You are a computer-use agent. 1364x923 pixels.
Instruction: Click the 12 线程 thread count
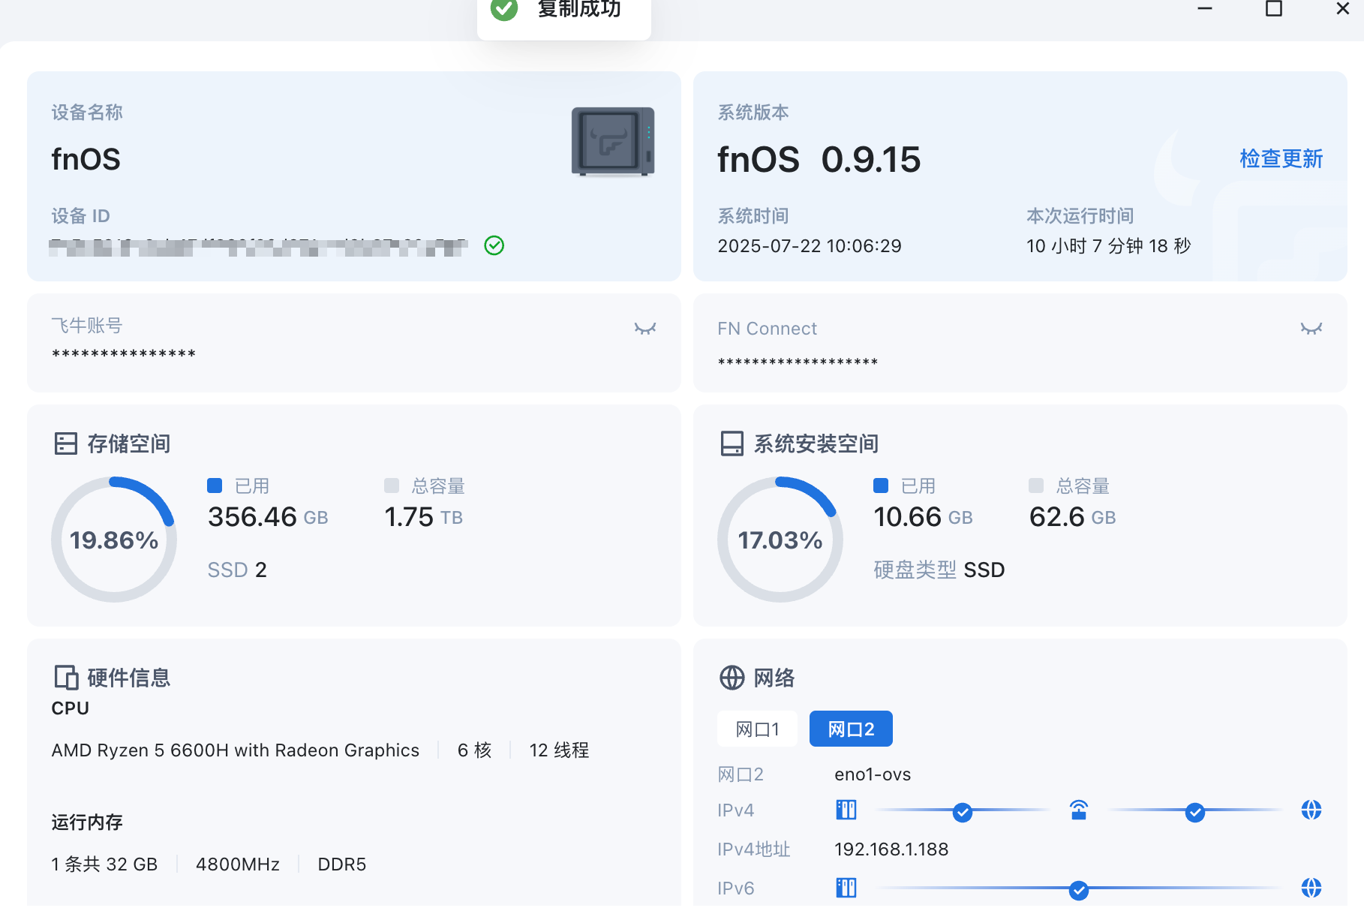point(559,750)
